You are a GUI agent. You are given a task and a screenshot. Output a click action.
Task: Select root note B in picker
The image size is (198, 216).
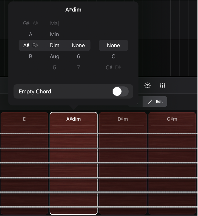(x=31, y=57)
